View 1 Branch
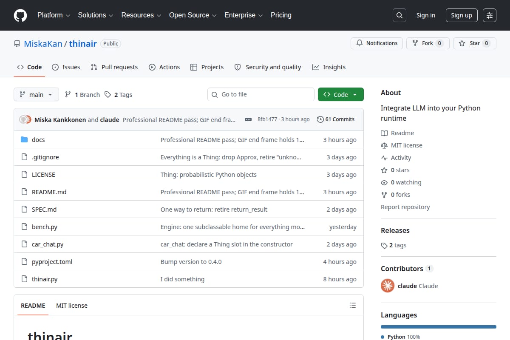 pyautogui.click(x=82, y=95)
